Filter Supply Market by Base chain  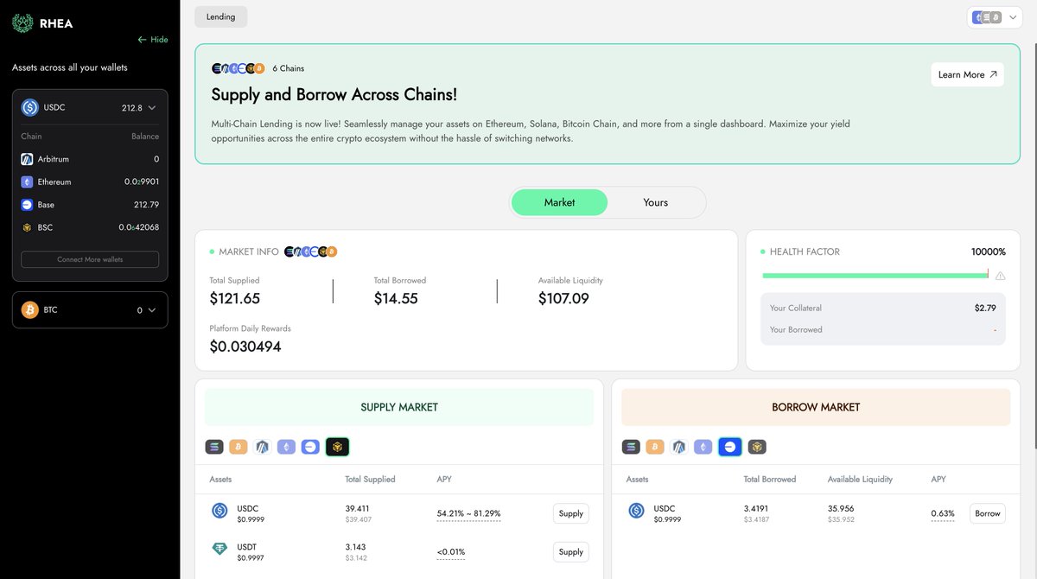310,447
